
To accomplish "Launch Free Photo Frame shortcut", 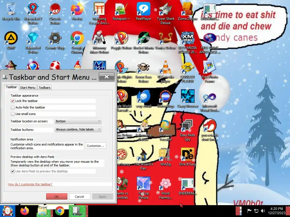I will click(210, 72).
